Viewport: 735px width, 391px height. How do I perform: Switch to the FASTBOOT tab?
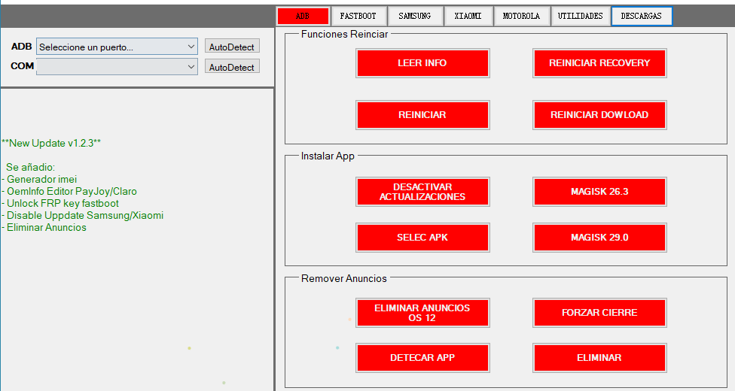click(x=358, y=16)
